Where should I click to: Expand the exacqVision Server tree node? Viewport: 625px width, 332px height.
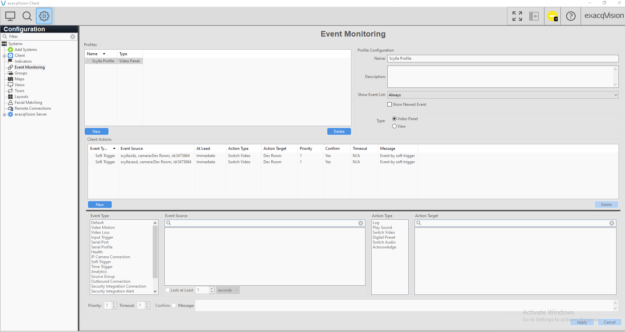[4, 115]
